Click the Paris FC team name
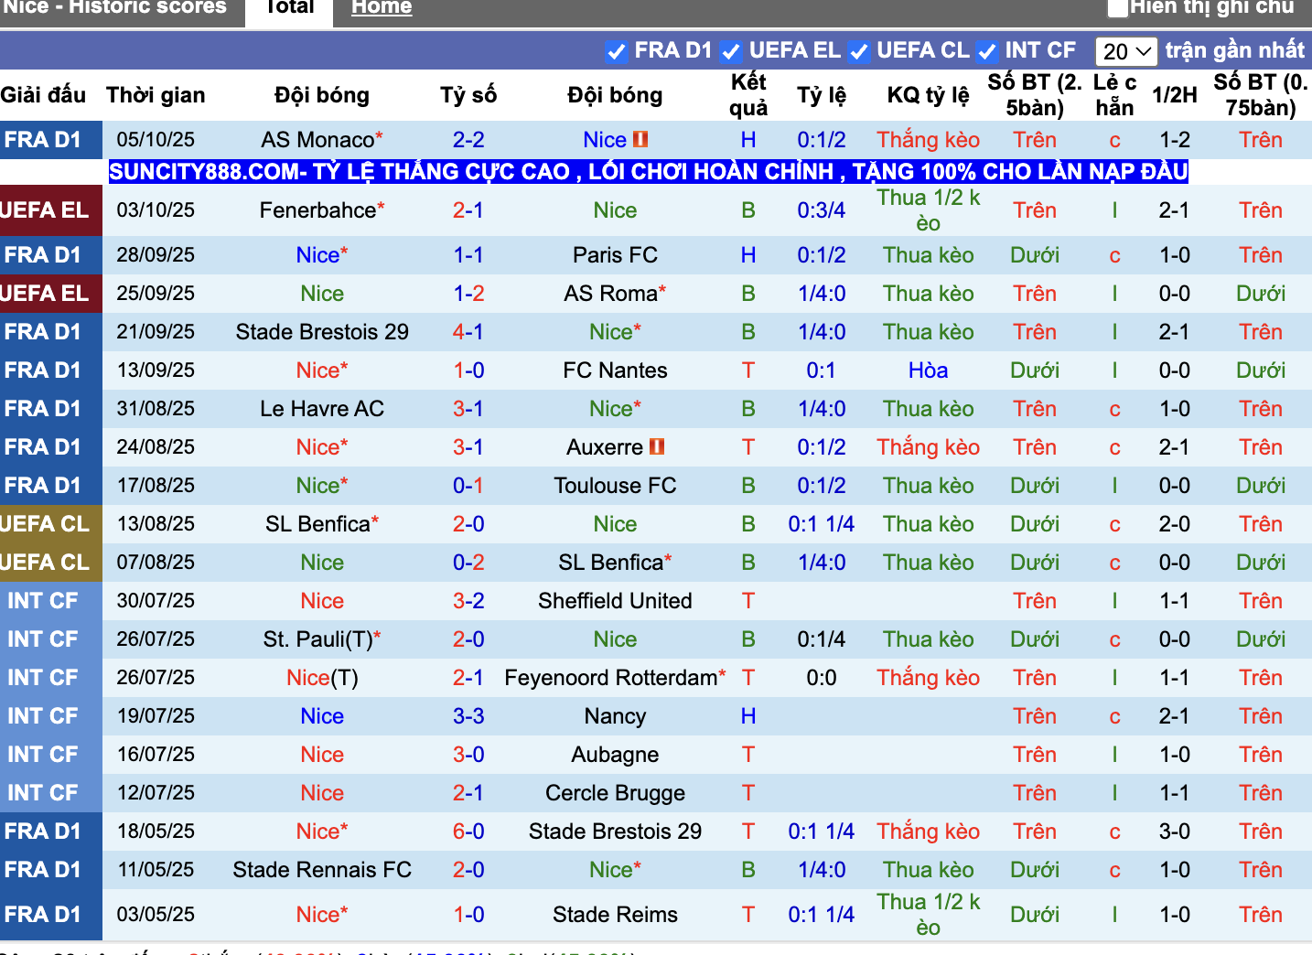This screenshot has height=955, width=1312. point(615,255)
